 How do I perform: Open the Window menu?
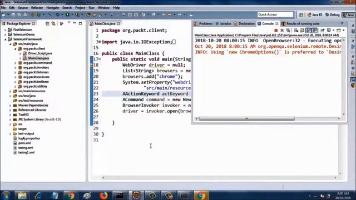pos(103,8)
